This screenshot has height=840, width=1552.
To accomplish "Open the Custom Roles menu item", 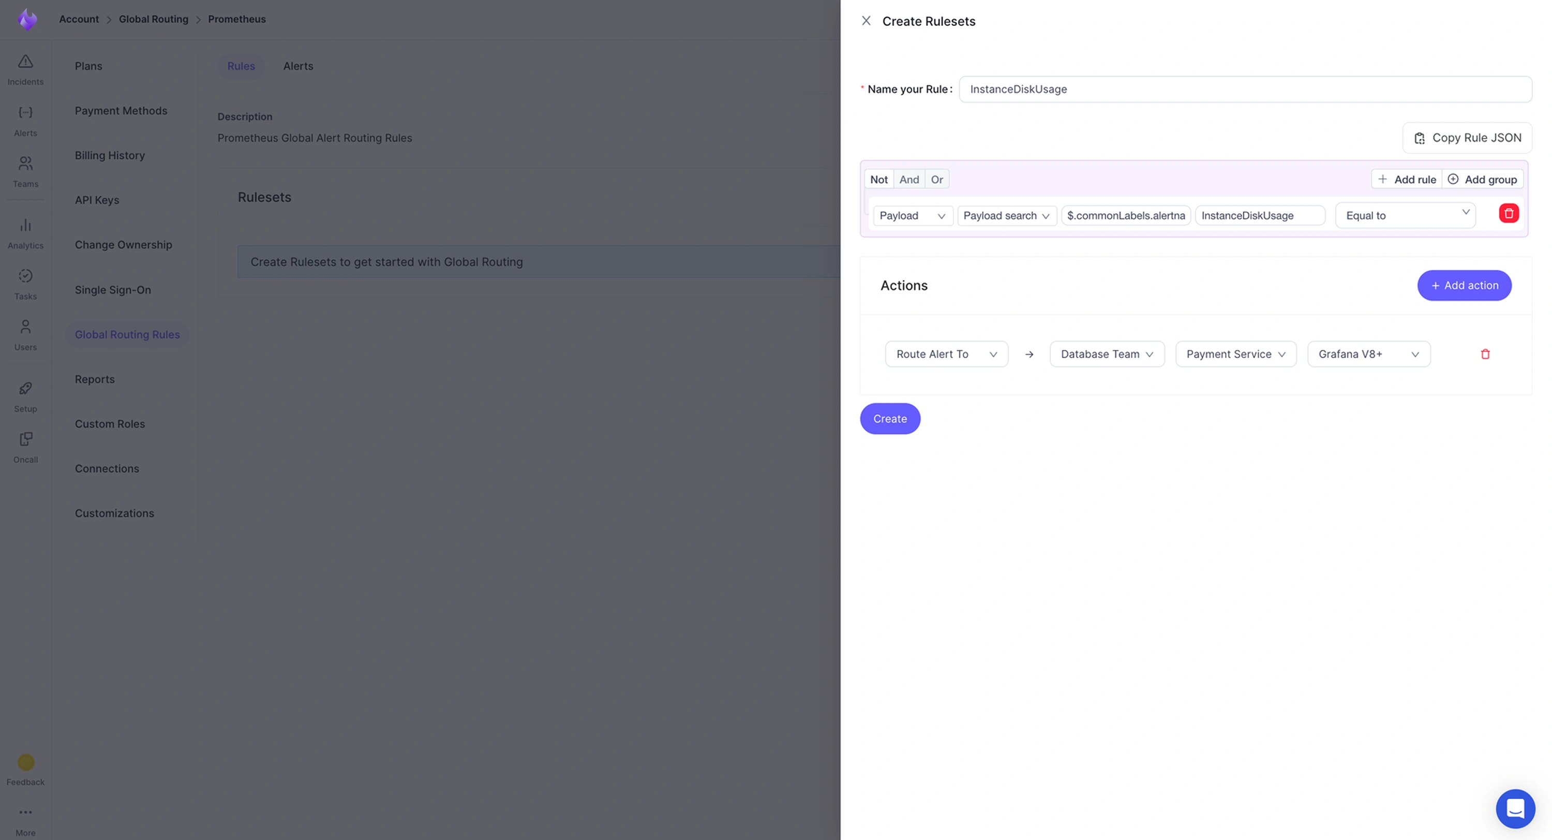I will point(110,423).
